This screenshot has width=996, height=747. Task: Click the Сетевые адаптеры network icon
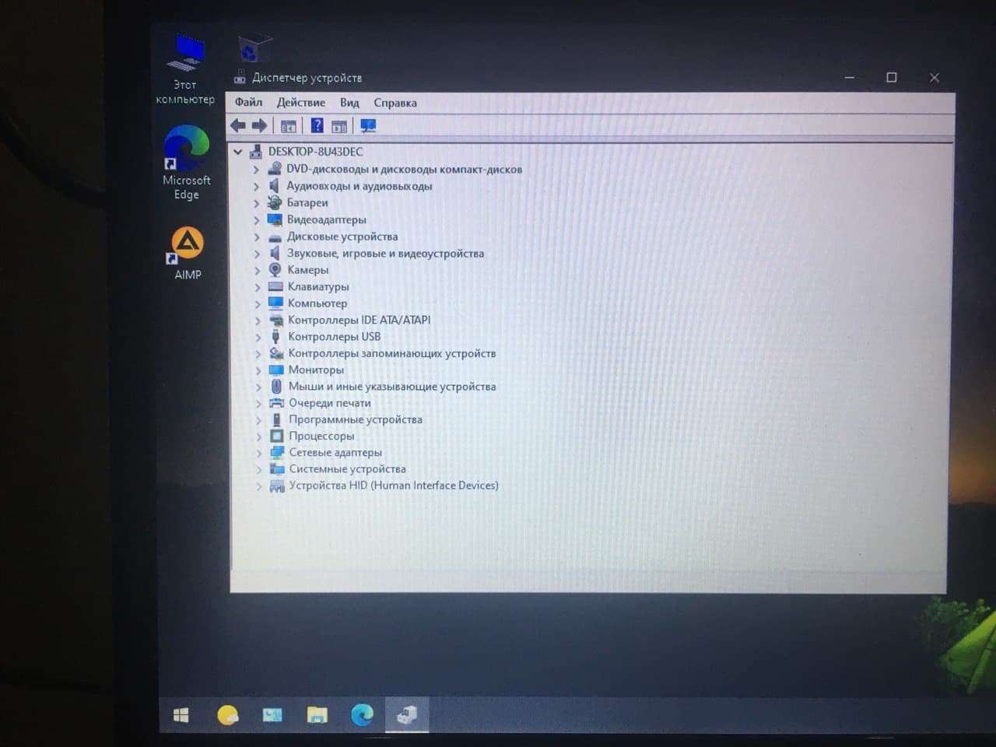[x=276, y=452]
